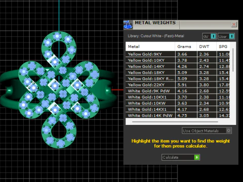243x182 pixels.
Task: Click the Calculate button
Action: (181, 157)
